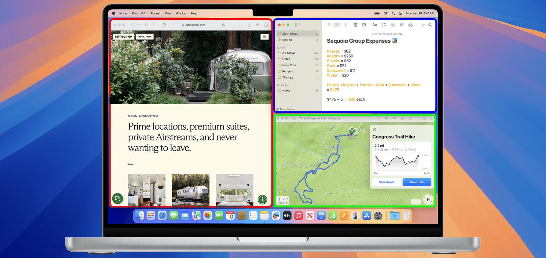Click the accessibility icon on the webpage
This screenshot has width=546, height=258.
click(x=262, y=199)
